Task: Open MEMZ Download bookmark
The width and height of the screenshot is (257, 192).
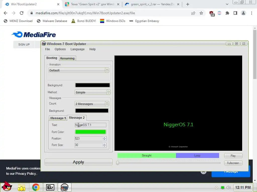Action: pyautogui.click(x=18, y=21)
